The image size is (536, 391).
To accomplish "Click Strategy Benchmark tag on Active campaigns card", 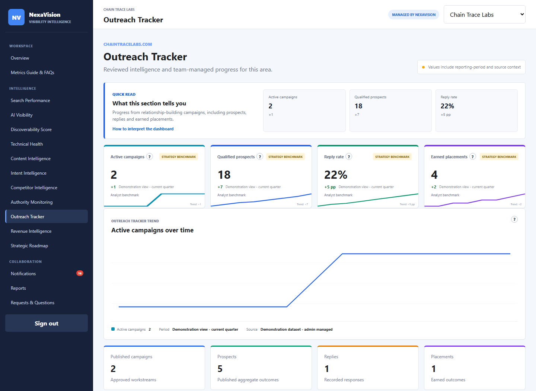I will tap(179, 157).
